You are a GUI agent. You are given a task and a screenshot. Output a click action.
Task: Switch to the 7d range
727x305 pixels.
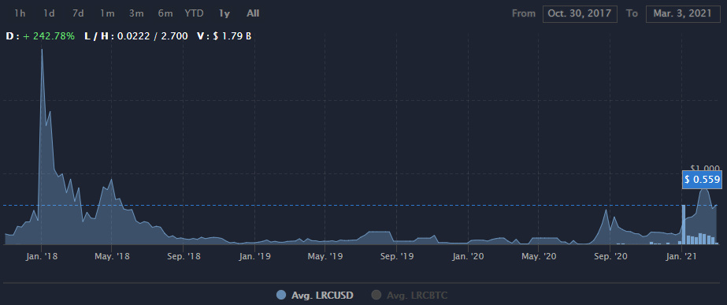(x=78, y=13)
